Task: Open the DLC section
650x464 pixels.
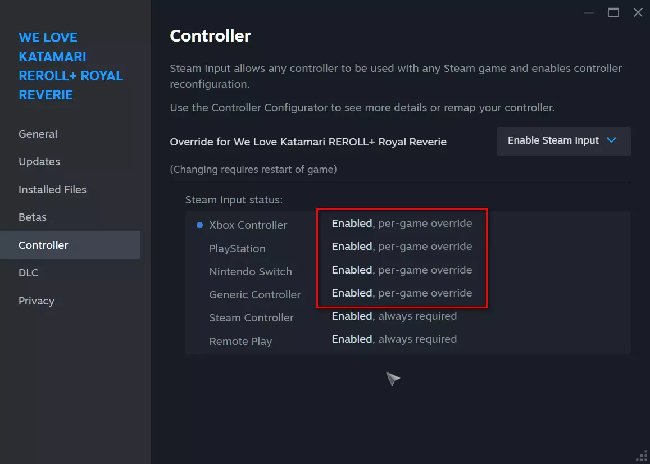Action: click(x=29, y=273)
